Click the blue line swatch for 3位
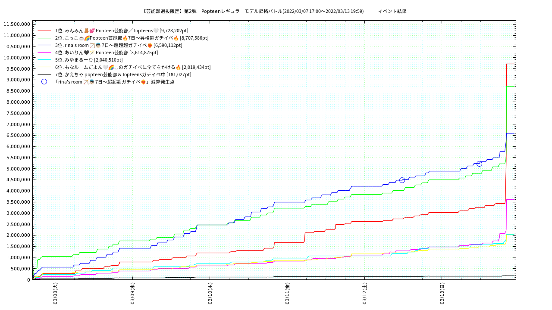The width and height of the screenshot is (552, 310). (44, 46)
